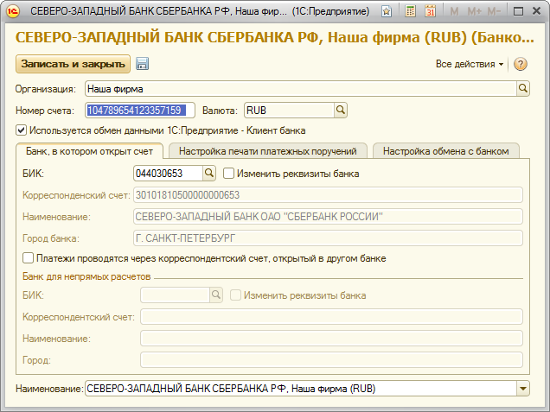Enable Изменить реквизиты банка next to BIK 044030653
The width and height of the screenshot is (550, 412).
tap(228, 173)
